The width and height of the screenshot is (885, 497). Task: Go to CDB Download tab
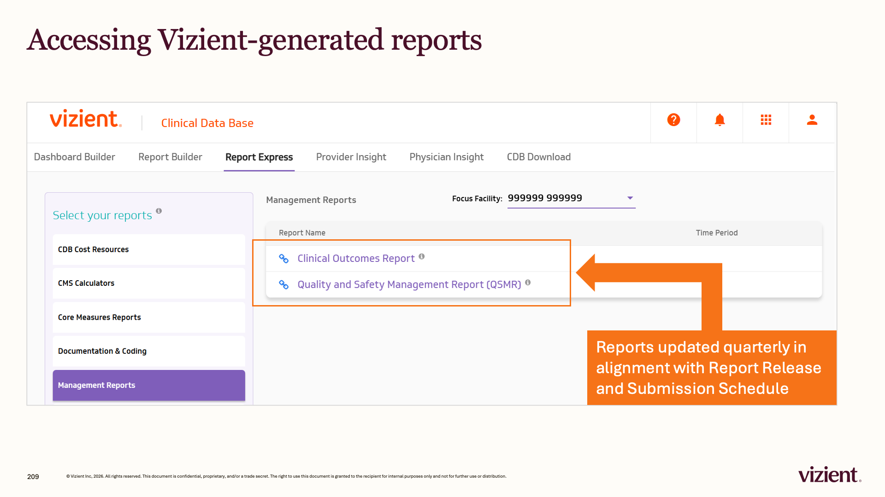pos(539,157)
